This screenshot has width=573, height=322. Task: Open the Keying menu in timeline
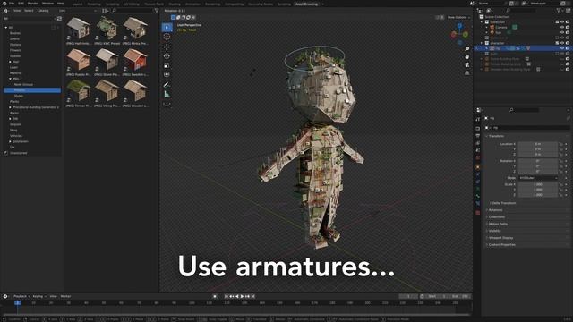pyautogui.click(x=39, y=296)
